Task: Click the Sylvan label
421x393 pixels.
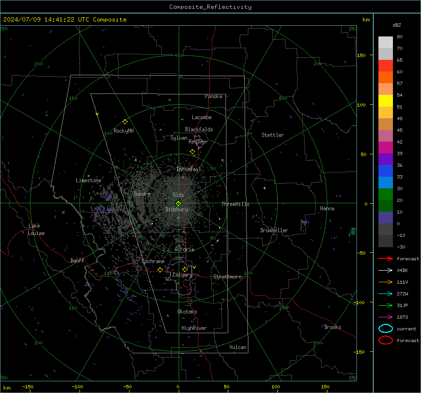Action: [179, 138]
